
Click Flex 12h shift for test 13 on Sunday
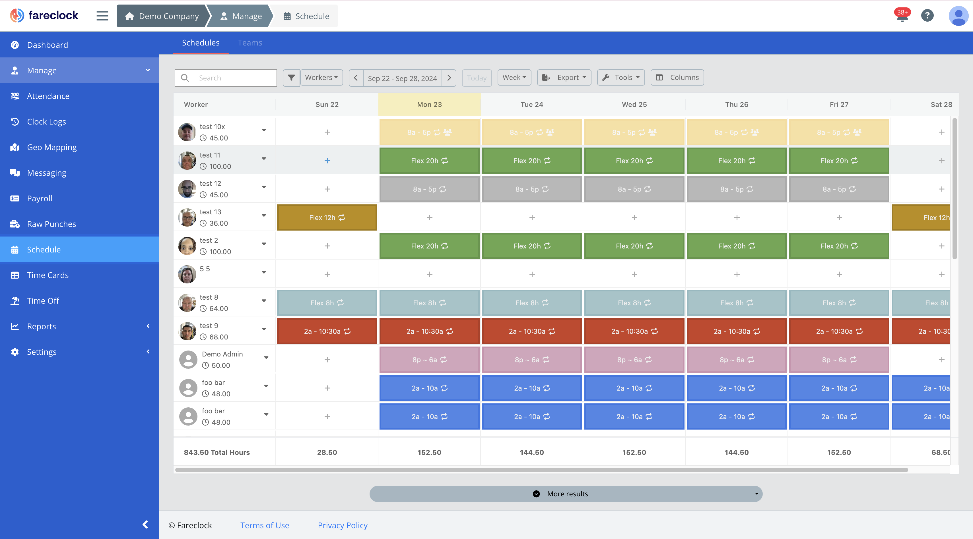pyautogui.click(x=327, y=217)
